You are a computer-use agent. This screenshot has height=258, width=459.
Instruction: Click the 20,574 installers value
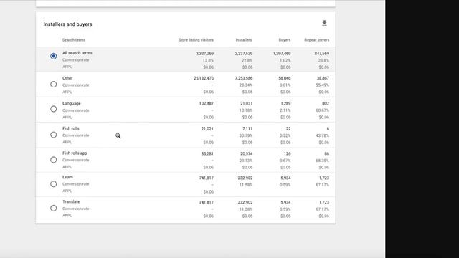(x=246, y=153)
